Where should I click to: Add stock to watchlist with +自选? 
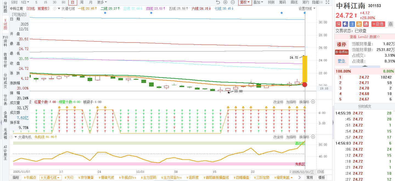pos(378,24)
